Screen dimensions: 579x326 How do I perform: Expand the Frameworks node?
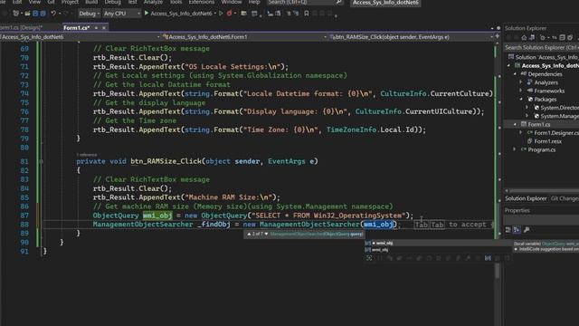point(521,91)
